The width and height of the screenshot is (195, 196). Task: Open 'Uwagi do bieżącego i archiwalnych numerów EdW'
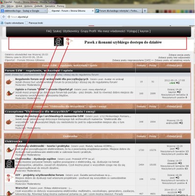coord(49,116)
